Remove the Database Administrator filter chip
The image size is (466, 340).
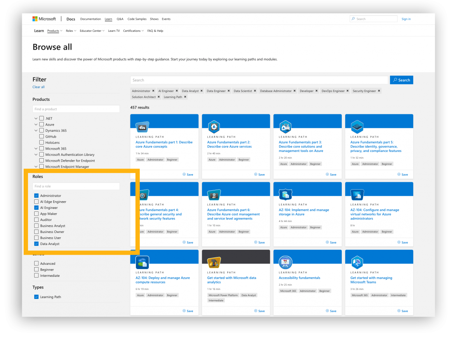pyautogui.click(x=295, y=91)
